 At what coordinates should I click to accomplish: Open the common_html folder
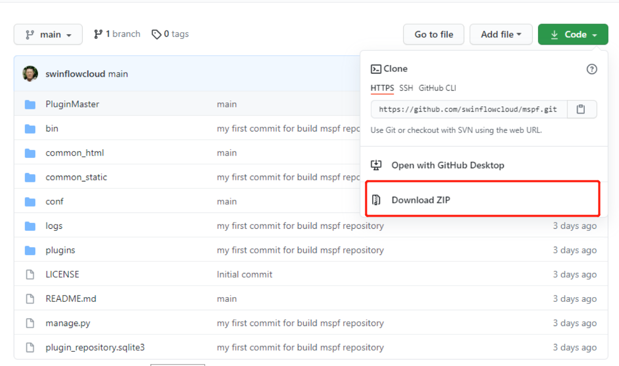pos(75,152)
